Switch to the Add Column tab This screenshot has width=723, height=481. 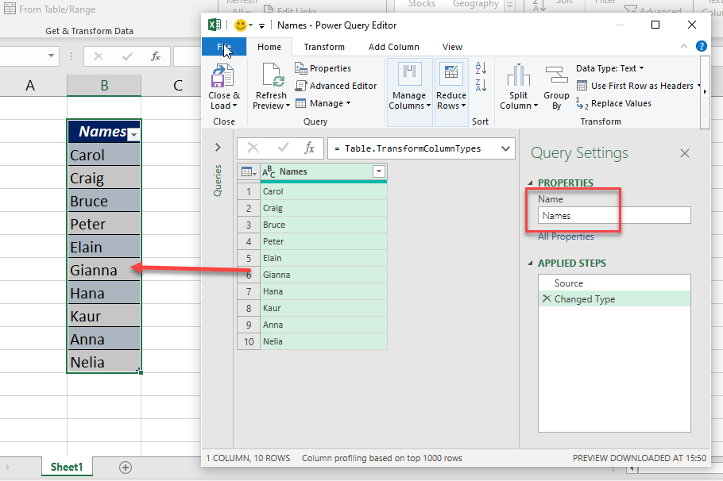(x=394, y=47)
